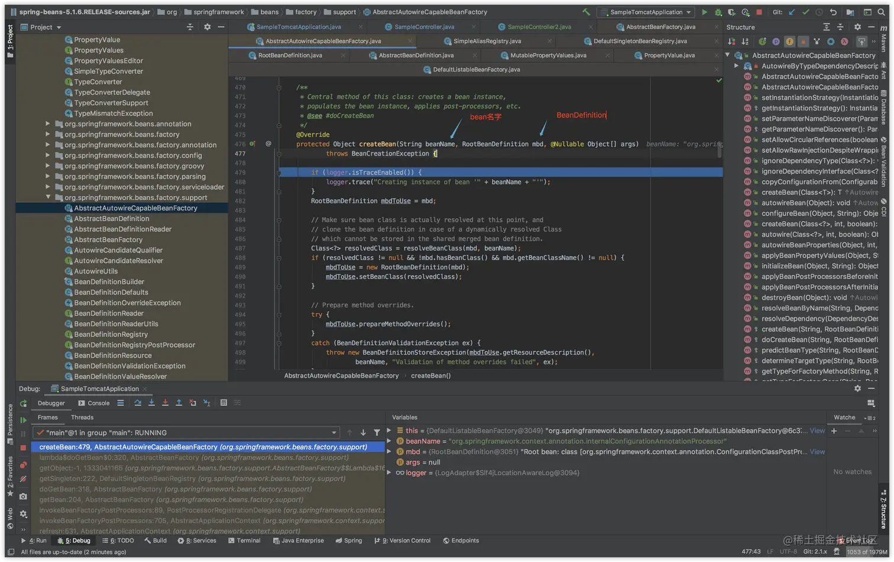Click Step Out icon in debugger toolbar
Viewport: 894px width, 562px height.
click(179, 403)
